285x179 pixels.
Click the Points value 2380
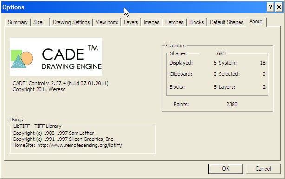232,104
